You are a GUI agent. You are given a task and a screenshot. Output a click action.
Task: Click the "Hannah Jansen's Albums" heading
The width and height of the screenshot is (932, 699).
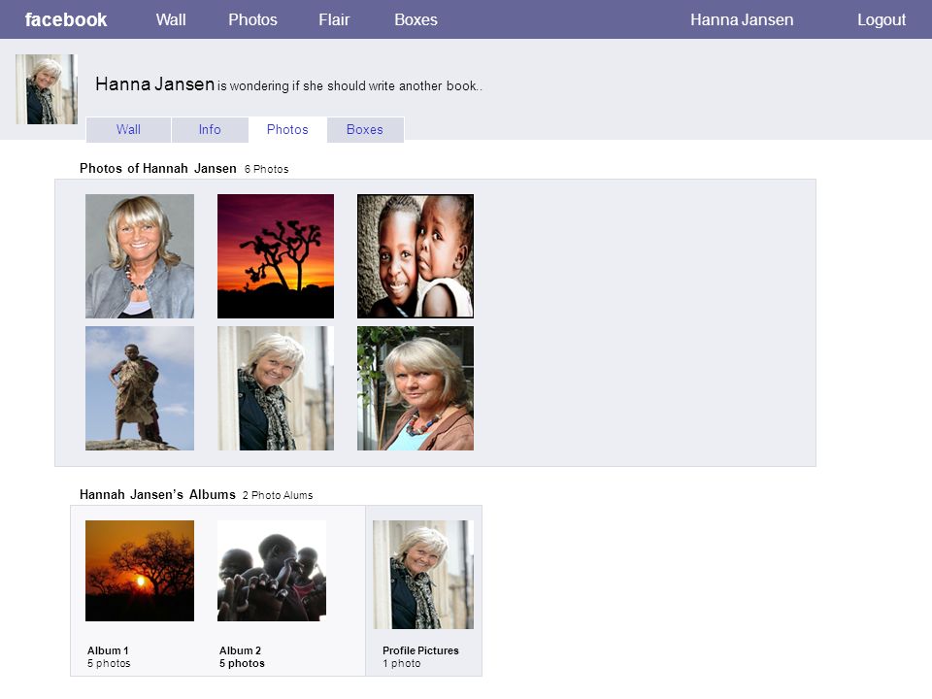pos(157,494)
